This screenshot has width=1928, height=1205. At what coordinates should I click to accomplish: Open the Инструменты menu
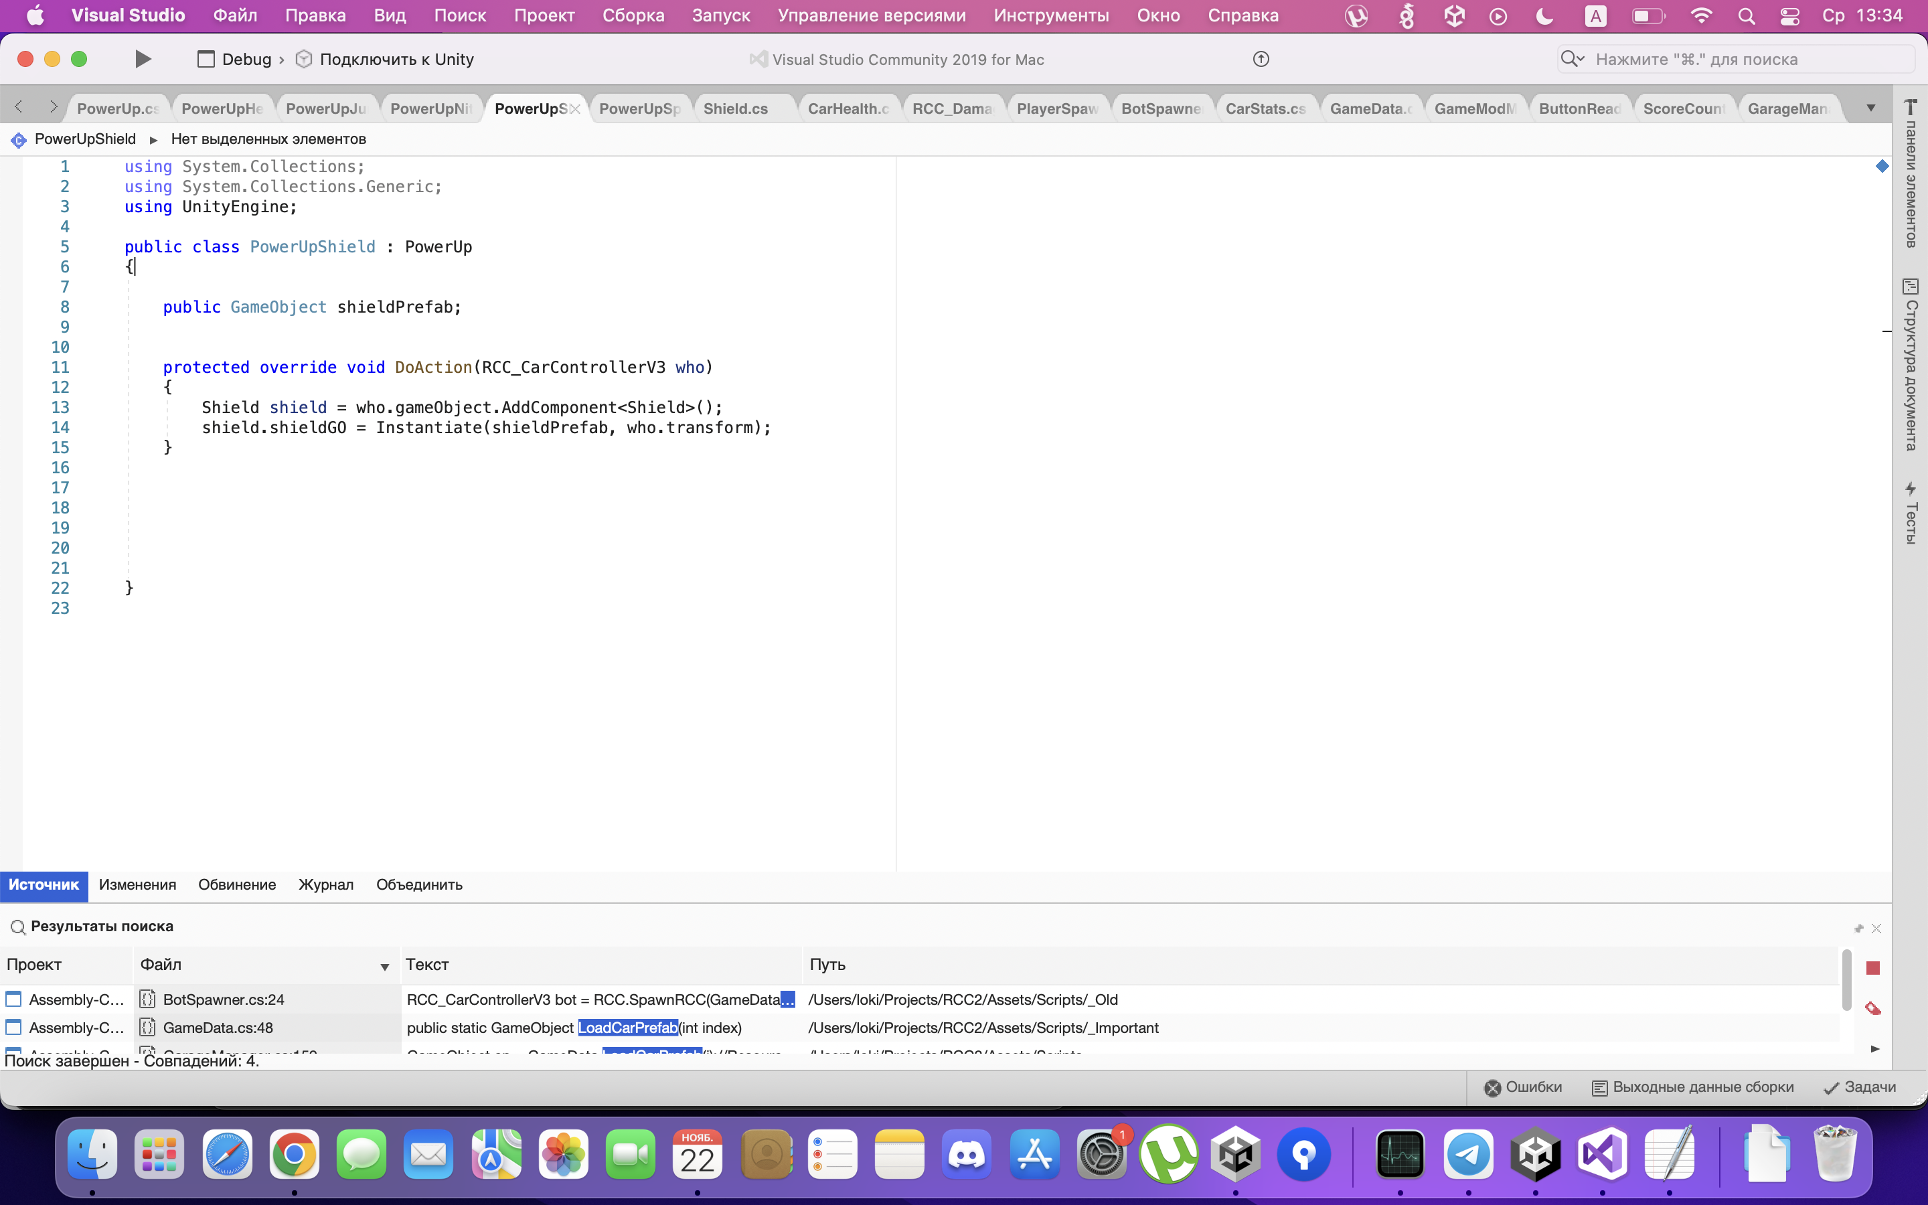[1051, 15]
